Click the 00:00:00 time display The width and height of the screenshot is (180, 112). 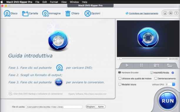pos(173,59)
